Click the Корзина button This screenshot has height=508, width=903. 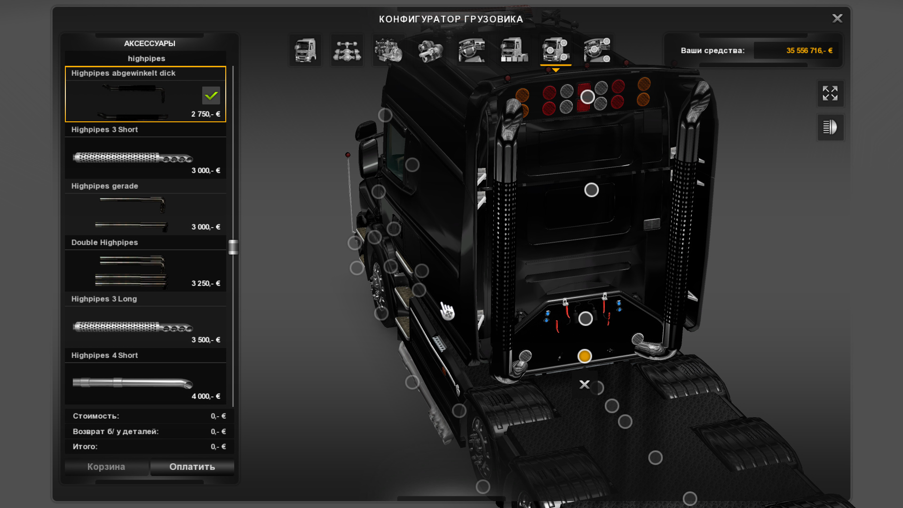pyautogui.click(x=106, y=467)
